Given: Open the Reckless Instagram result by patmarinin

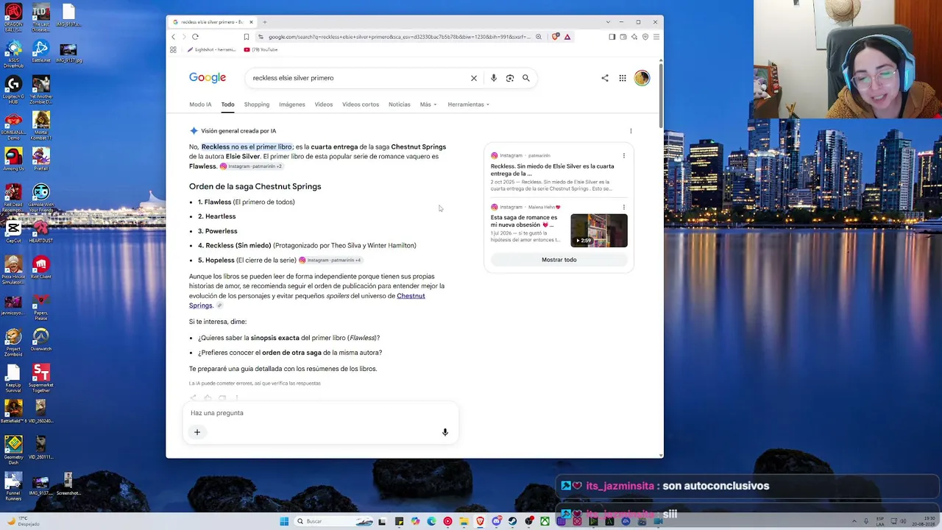Looking at the screenshot, I should point(552,170).
